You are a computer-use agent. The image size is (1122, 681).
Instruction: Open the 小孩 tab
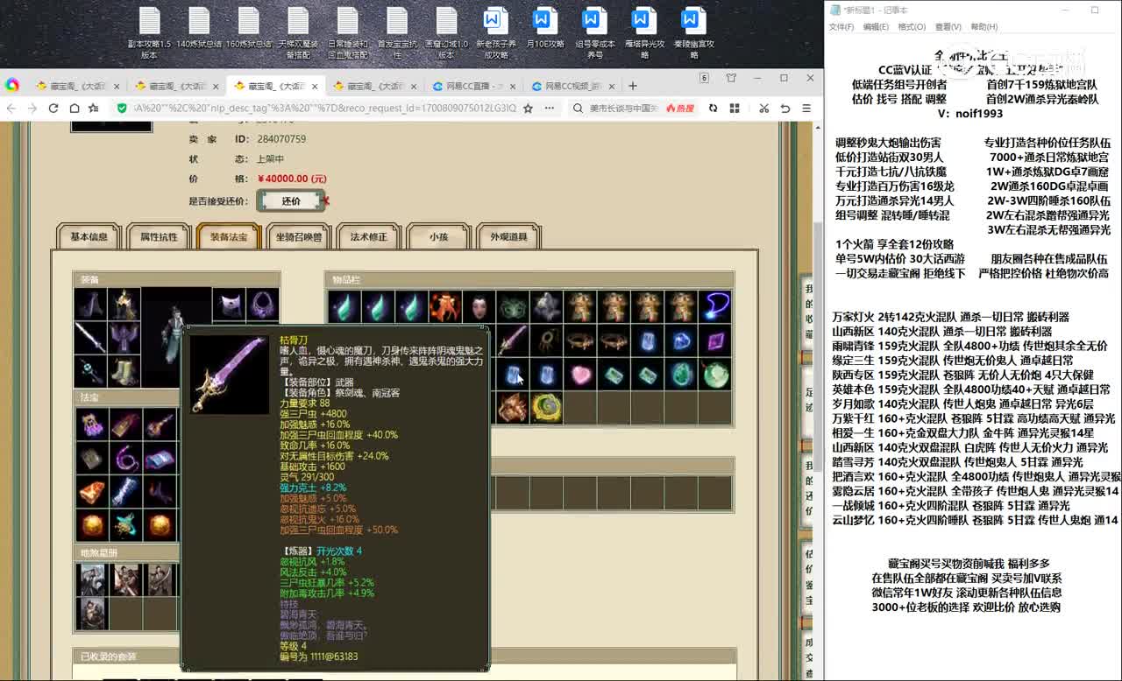point(438,236)
